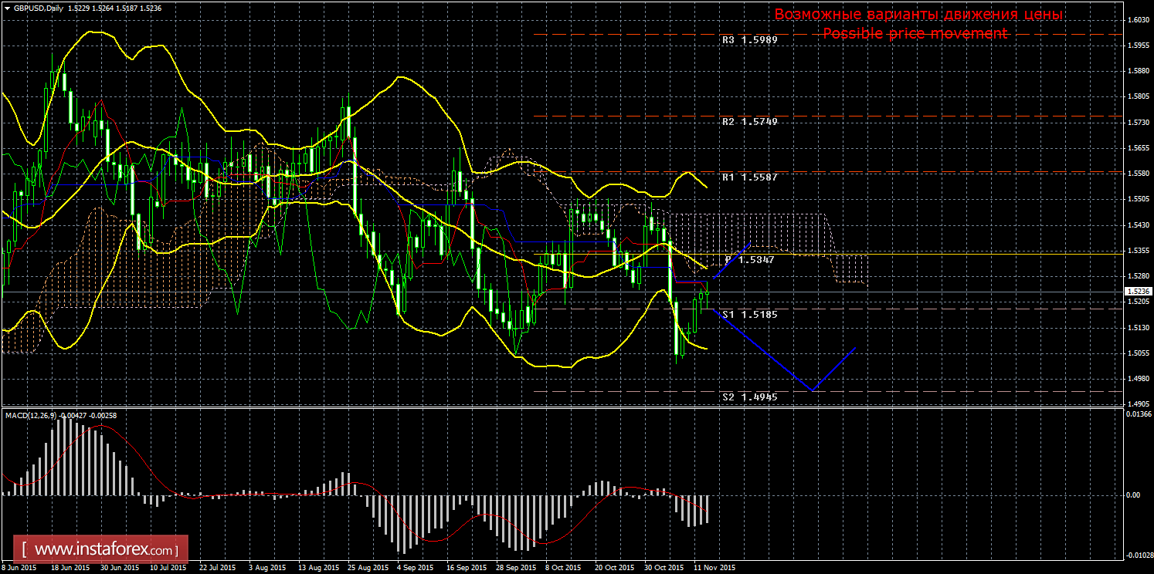Select the GBPUSD,Daily chart title
The width and height of the screenshot is (1154, 574).
(39, 8)
